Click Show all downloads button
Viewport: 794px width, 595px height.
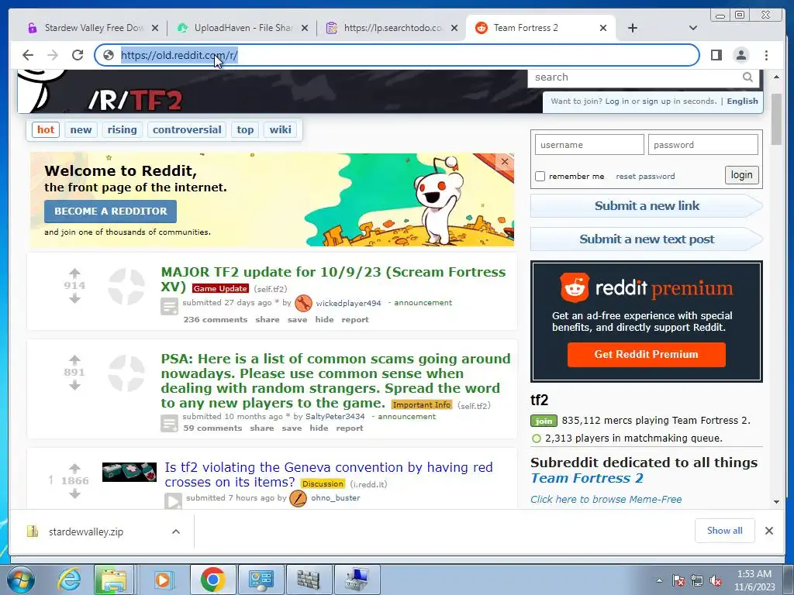(725, 531)
